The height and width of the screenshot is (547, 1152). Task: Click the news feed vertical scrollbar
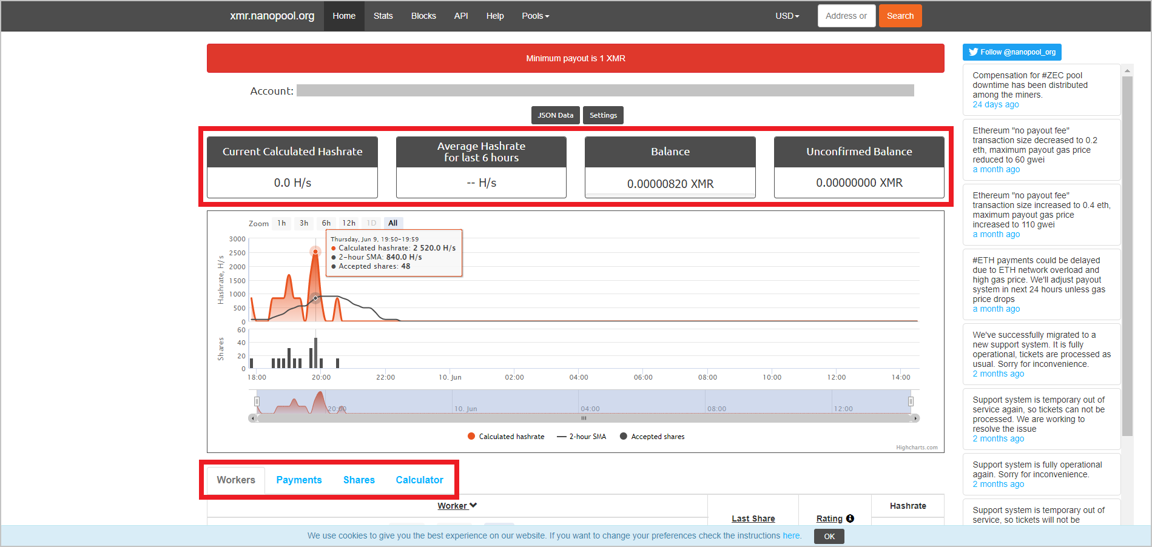tap(1127, 255)
